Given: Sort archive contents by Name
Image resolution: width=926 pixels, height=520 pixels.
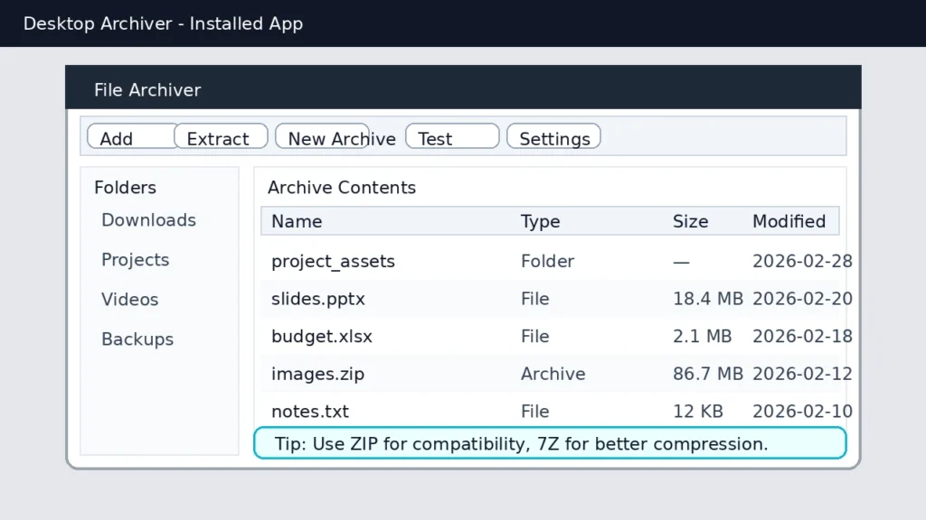Looking at the screenshot, I should coord(296,221).
